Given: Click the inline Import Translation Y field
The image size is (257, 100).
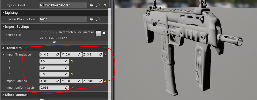Looking at the screenshot, I should click(x=71, y=54).
